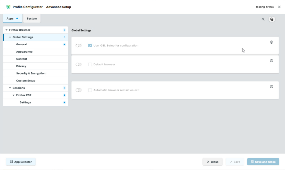Screen dimensions: 285x170
Task: Click the testing-firefox profile name
Action: point(265,7)
